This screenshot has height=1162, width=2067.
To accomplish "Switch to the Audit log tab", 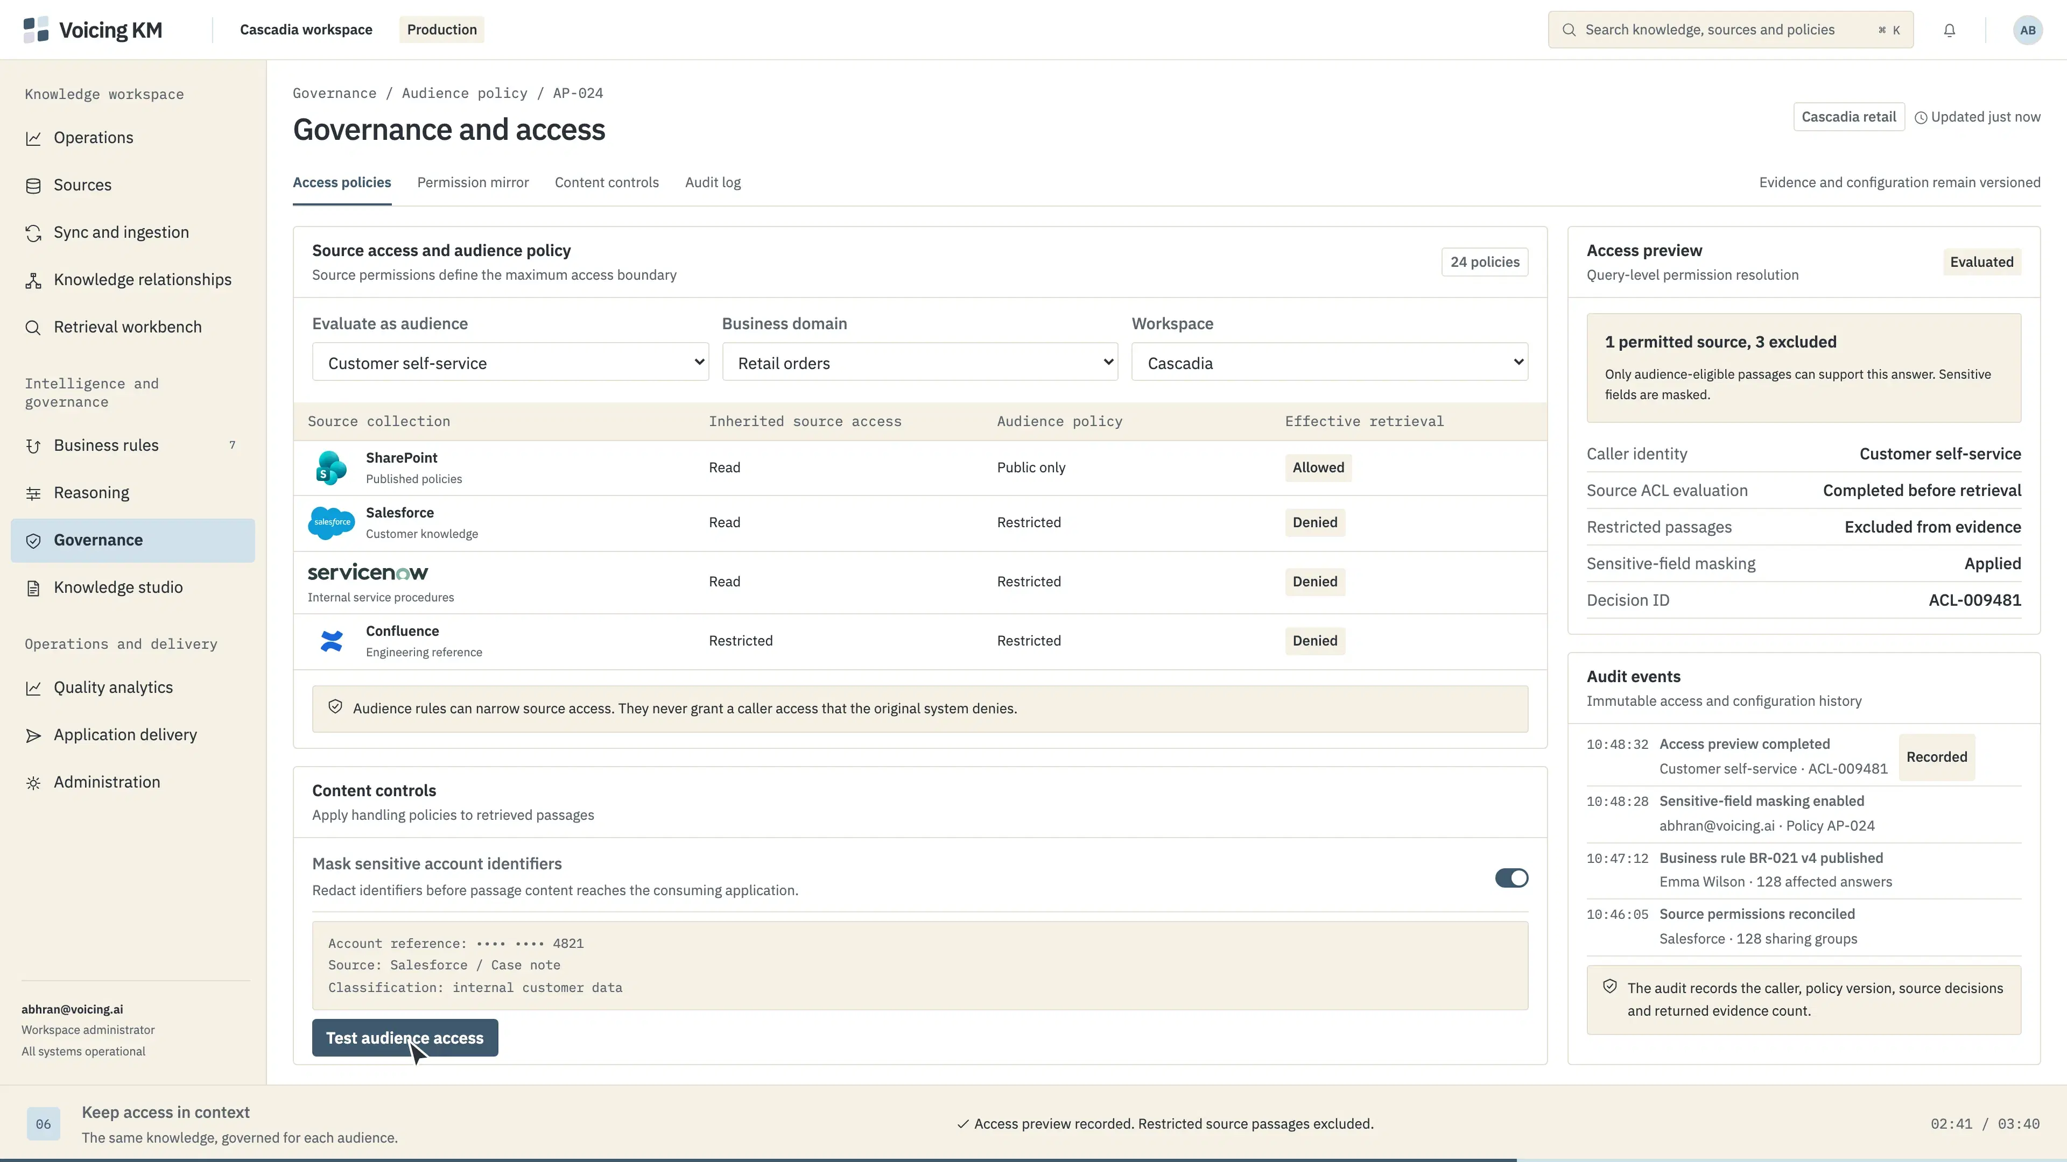I will point(713,183).
